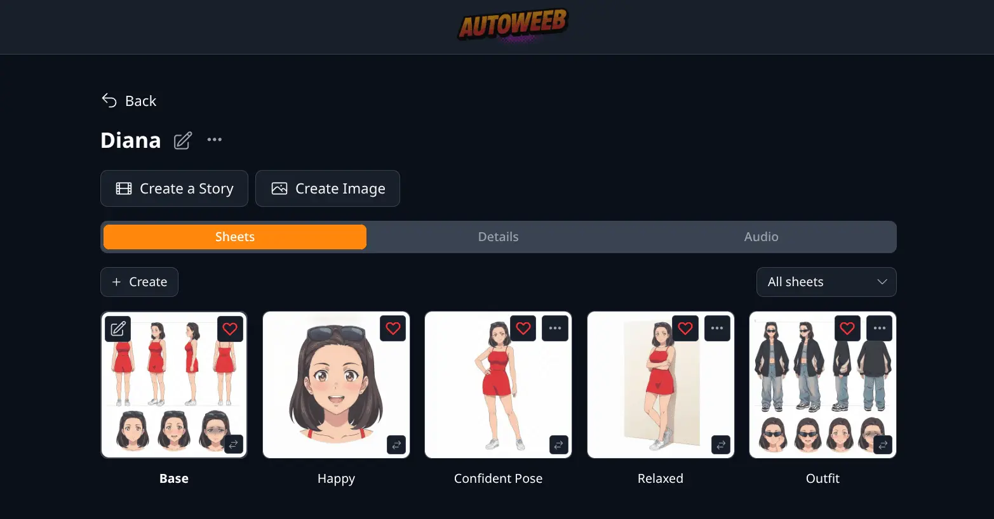Toggle the favorite heart on Relaxed sheet
994x519 pixels.
(685, 329)
